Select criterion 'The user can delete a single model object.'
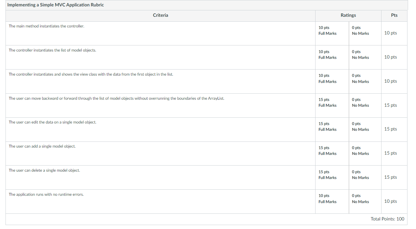 coord(44,170)
